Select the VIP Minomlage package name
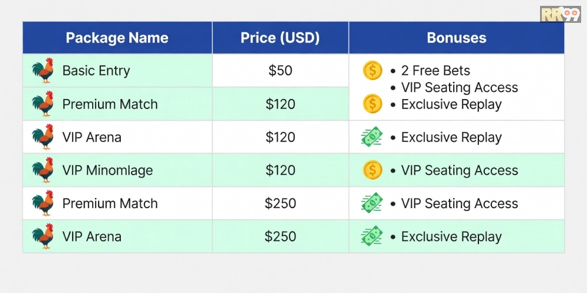The image size is (587, 293). click(x=107, y=171)
